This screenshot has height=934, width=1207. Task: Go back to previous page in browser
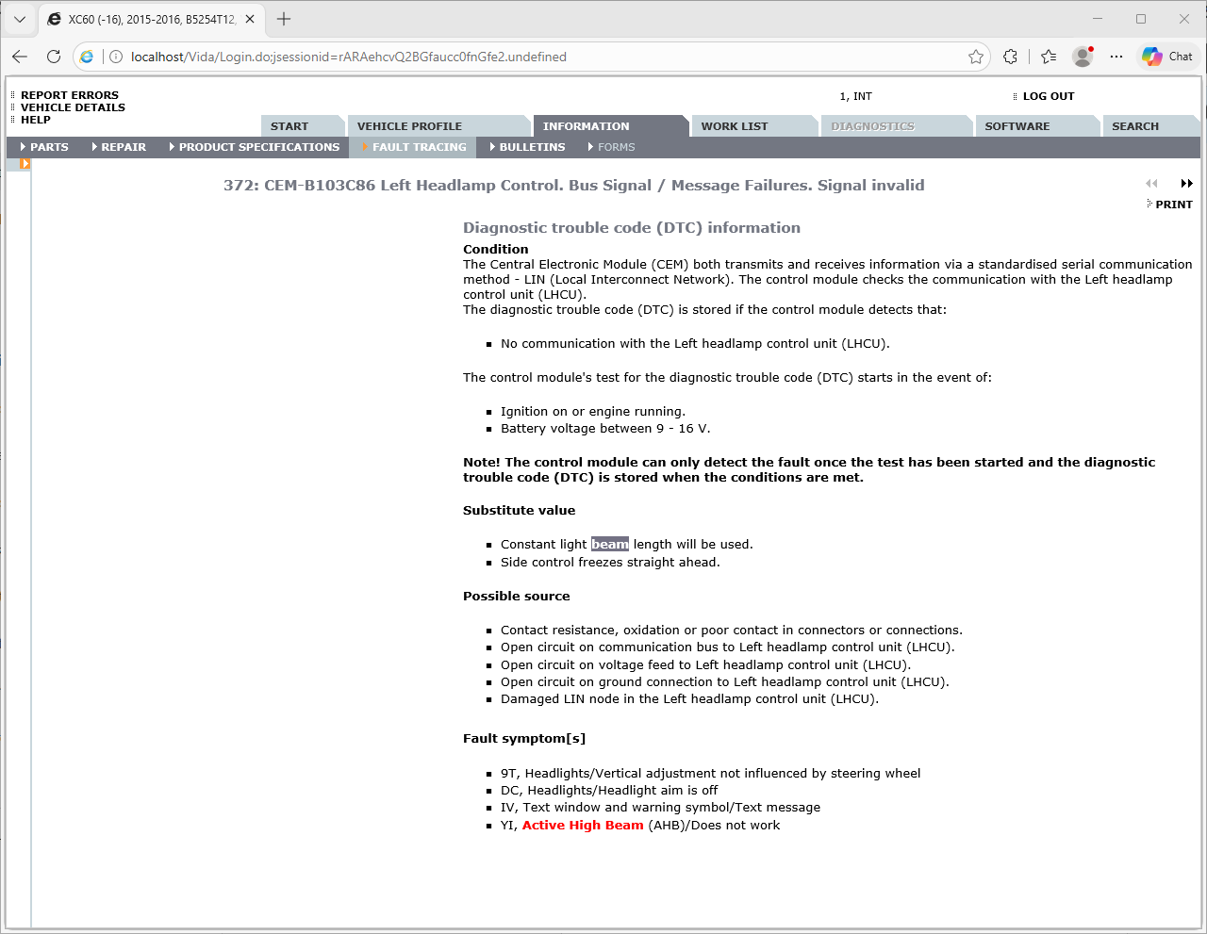click(x=20, y=57)
